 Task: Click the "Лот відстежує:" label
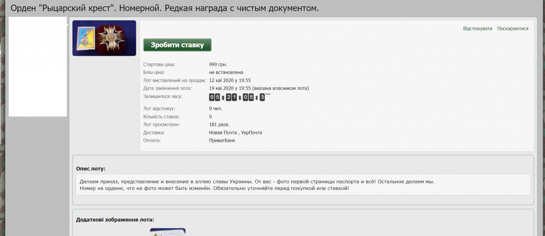coord(159,109)
